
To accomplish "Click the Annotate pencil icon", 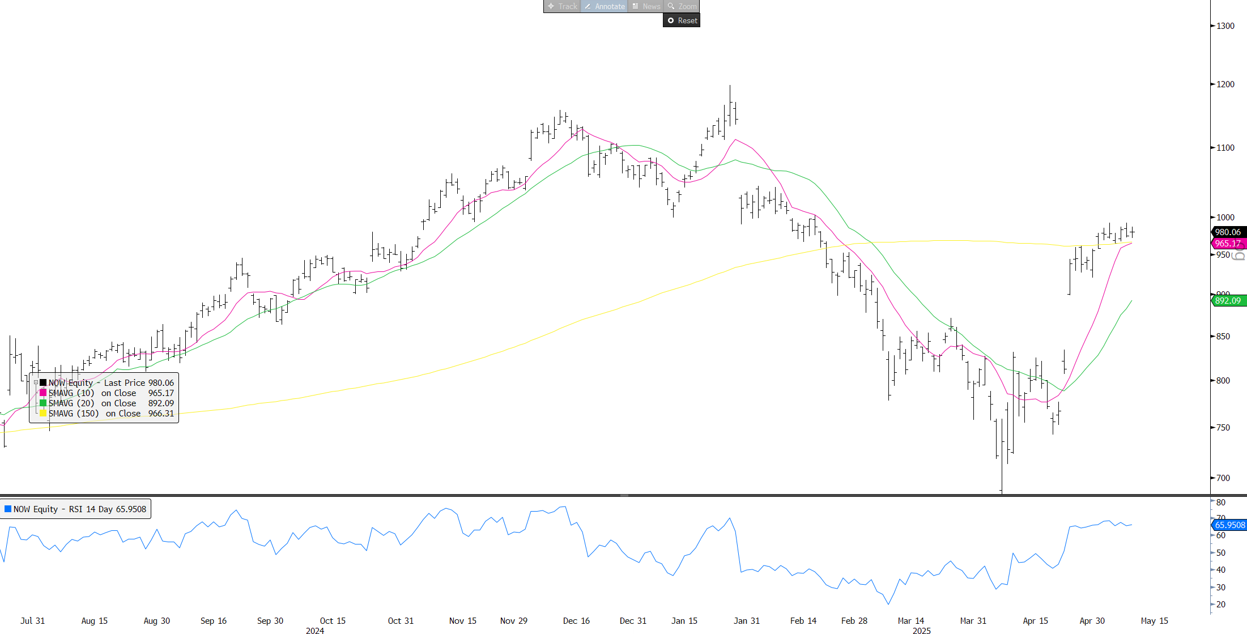I will click(x=588, y=6).
